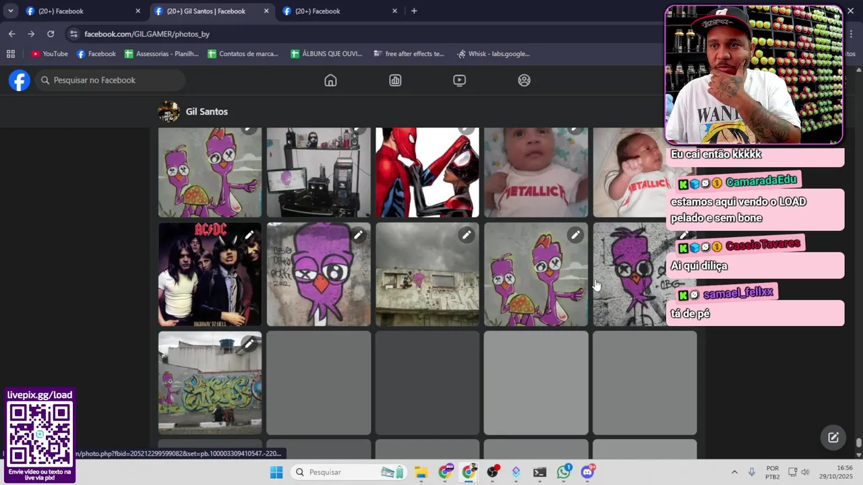Click the Gil Santos avatar picture
The width and height of the screenshot is (863, 485).
point(169,112)
